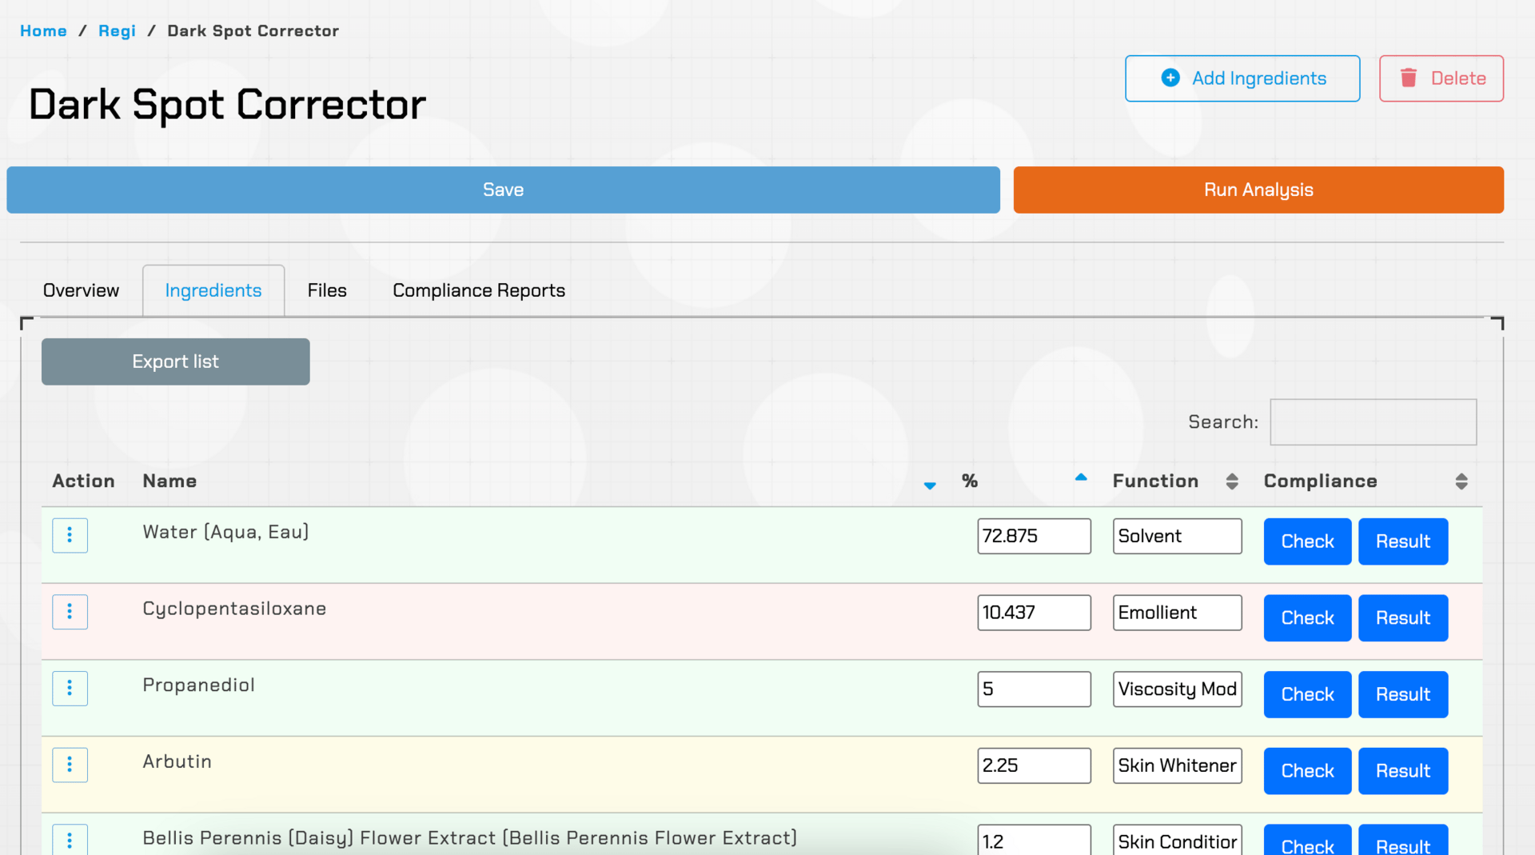Open action menu for Propanediol row
This screenshot has width=1535, height=855.
pos(70,688)
